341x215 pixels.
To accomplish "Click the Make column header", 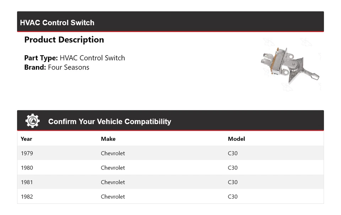I will 108,139.
